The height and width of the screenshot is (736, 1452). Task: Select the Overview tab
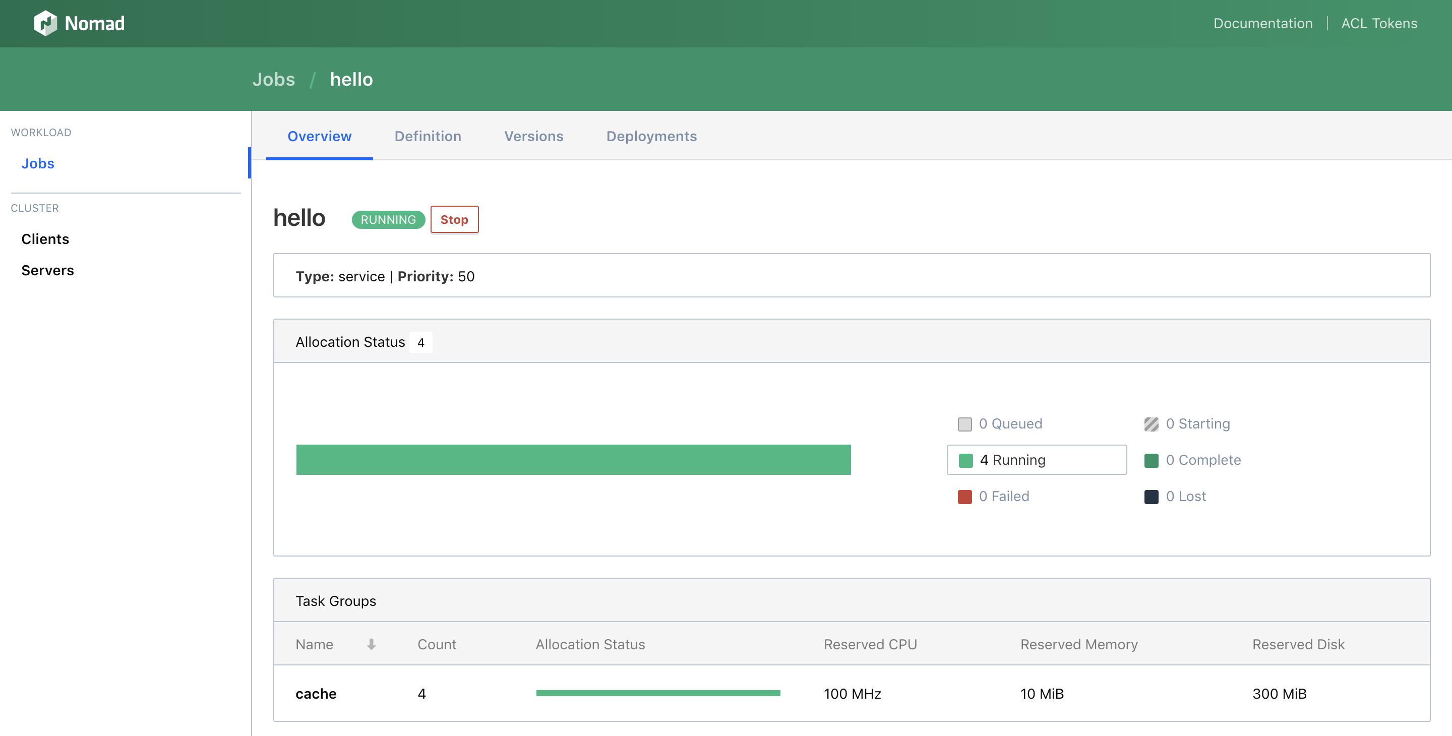[x=319, y=137]
